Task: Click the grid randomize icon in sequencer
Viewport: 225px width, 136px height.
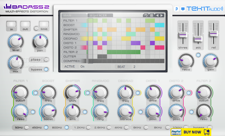Action: click(x=152, y=15)
